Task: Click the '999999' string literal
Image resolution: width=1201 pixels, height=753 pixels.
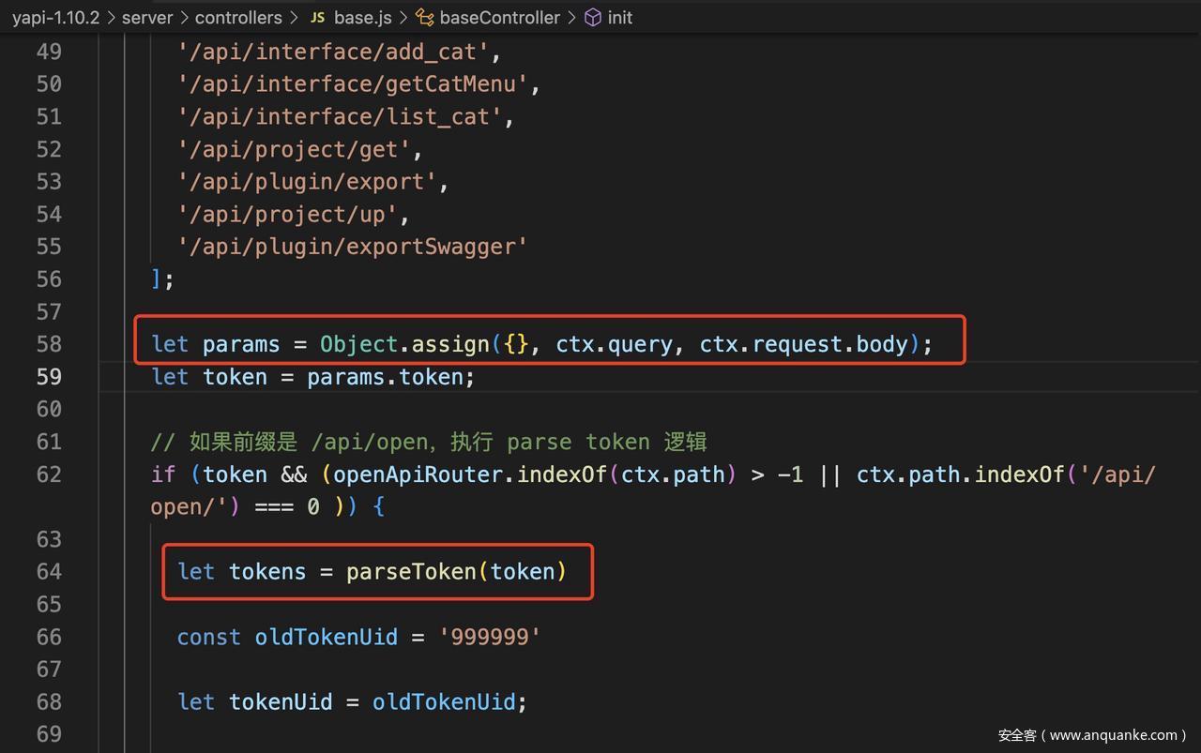Action: pyautogui.click(x=490, y=638)
